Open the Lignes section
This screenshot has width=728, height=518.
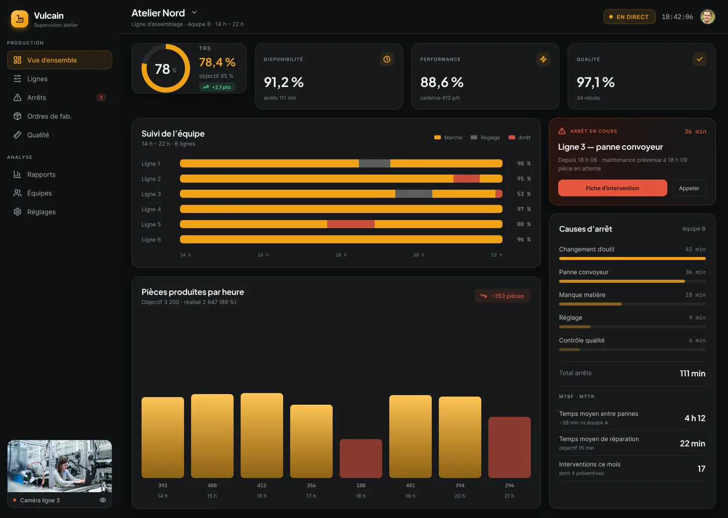pos(60,79)
